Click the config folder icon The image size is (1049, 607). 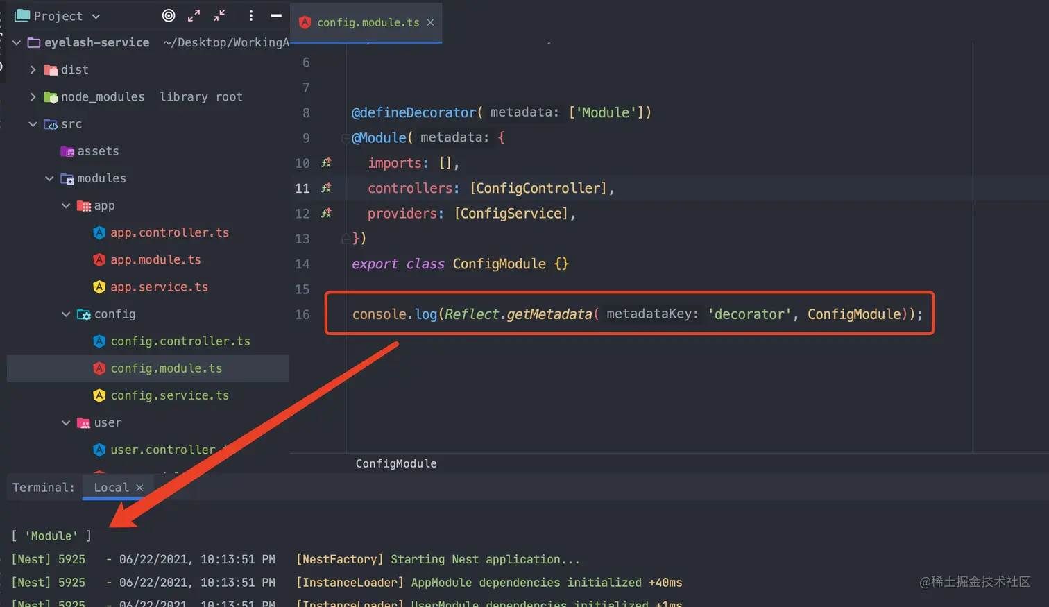click(84, 314)
